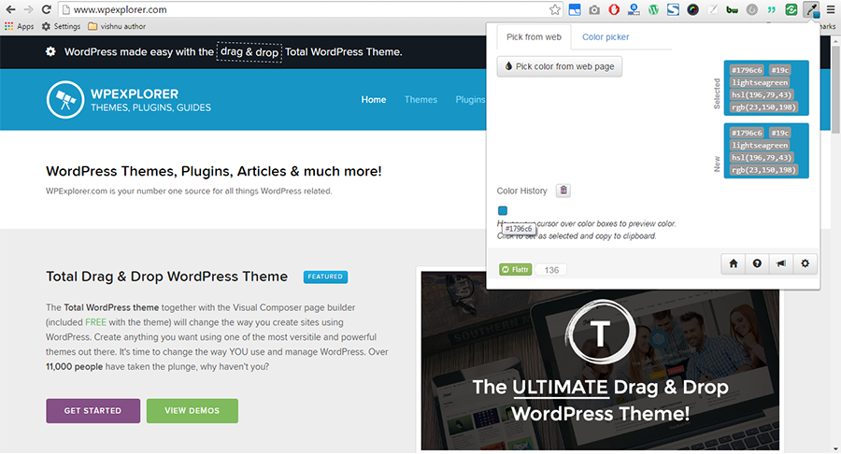The height and width of the screenshot is (454, 841).
Task: Open the Home navigation item
Action: (373, 100)
